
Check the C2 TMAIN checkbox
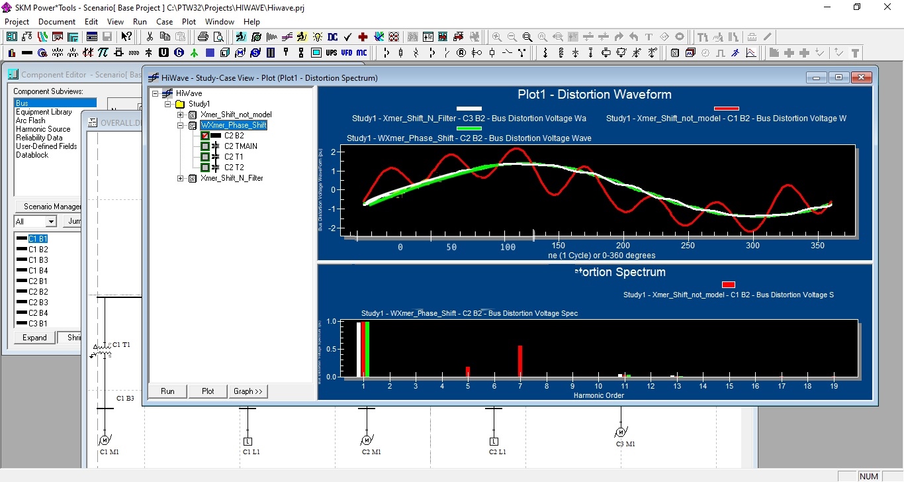click(205, 146)
